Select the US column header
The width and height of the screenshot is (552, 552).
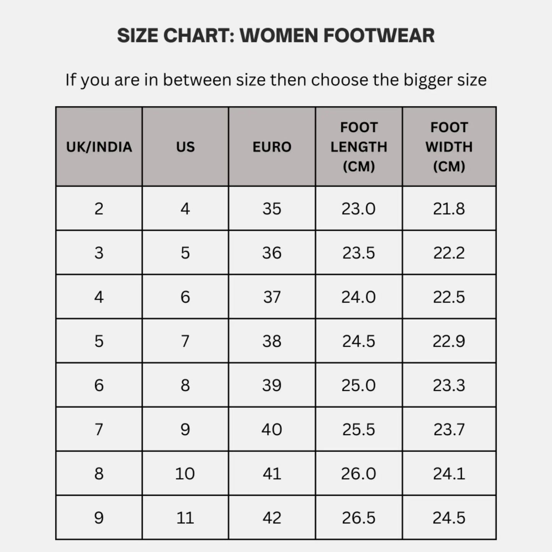coord(185,147)
